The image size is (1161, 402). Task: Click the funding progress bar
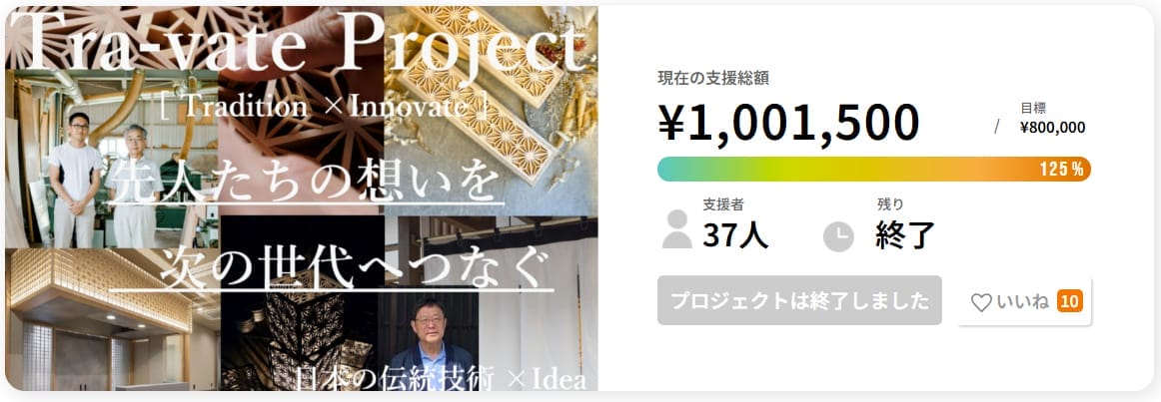pyautogui.click(x=873, y=169)
